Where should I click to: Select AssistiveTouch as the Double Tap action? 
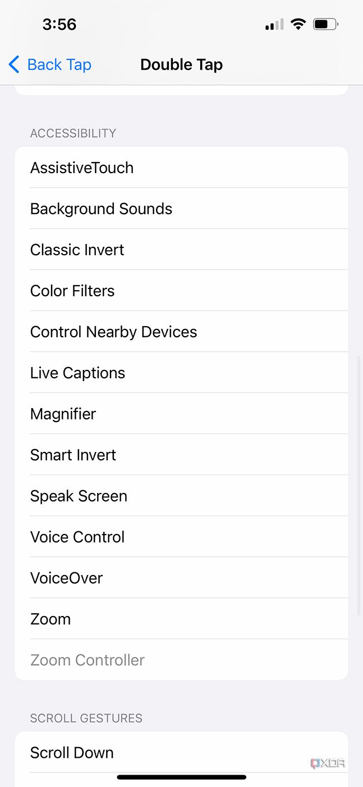pyautogui.click(x=82, y=167)
